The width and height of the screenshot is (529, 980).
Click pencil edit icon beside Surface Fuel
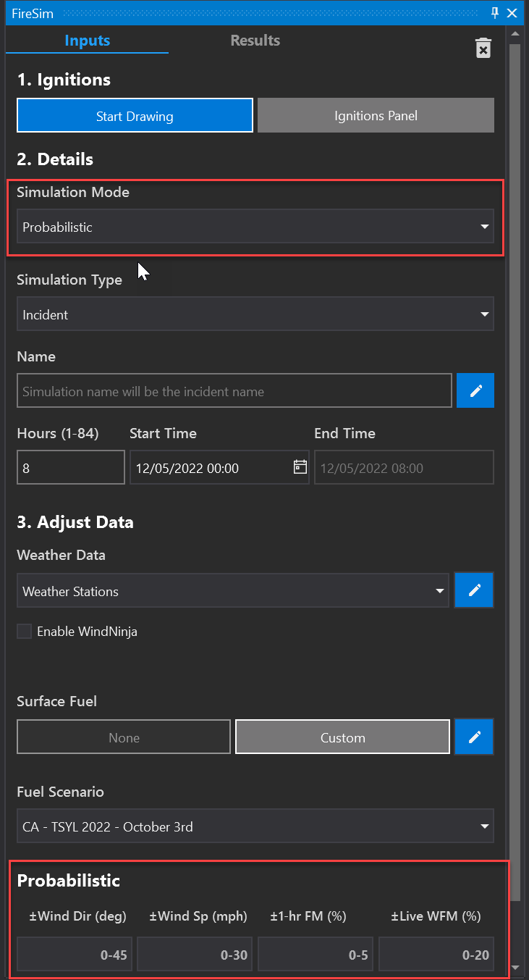tap(475, 737)
